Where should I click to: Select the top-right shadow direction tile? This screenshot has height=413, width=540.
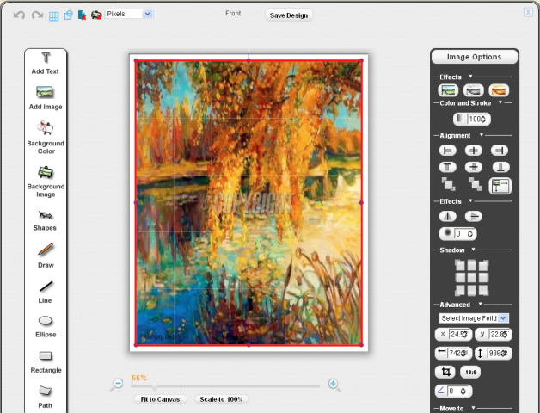tap(483, 266)
